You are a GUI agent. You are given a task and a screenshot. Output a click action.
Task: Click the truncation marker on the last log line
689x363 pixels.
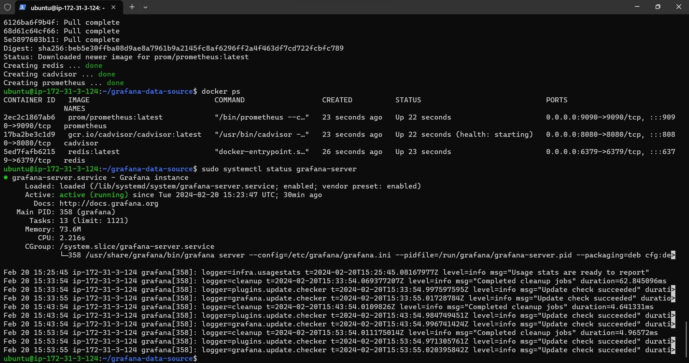tap(673, 350)
